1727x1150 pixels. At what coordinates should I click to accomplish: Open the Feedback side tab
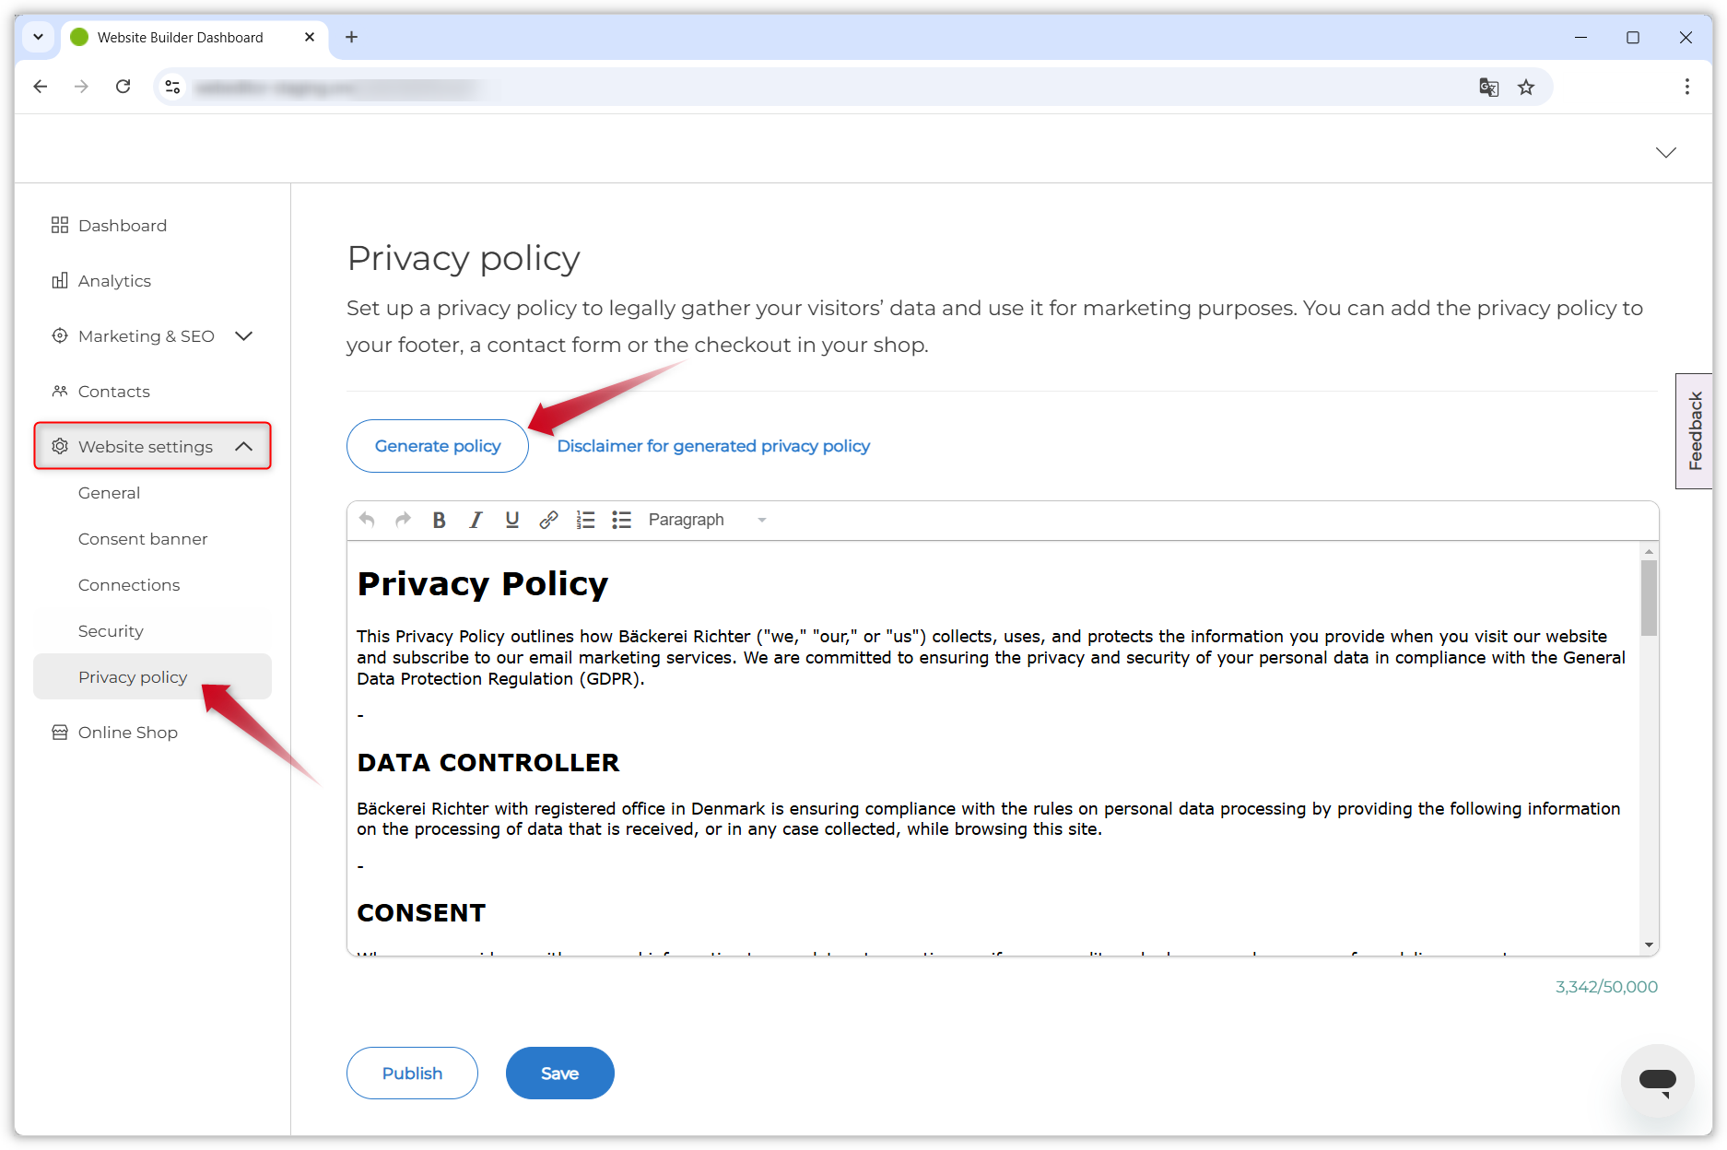(1694, 430)
